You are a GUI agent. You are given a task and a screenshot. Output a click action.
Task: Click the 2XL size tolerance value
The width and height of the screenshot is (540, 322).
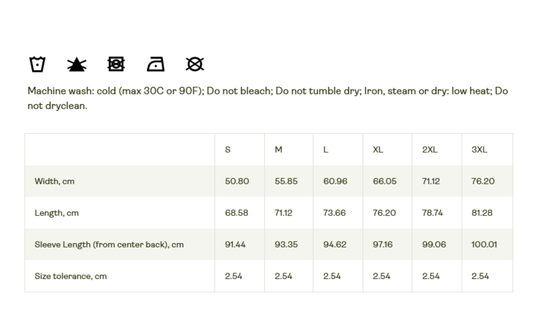(x=431, y=276)
